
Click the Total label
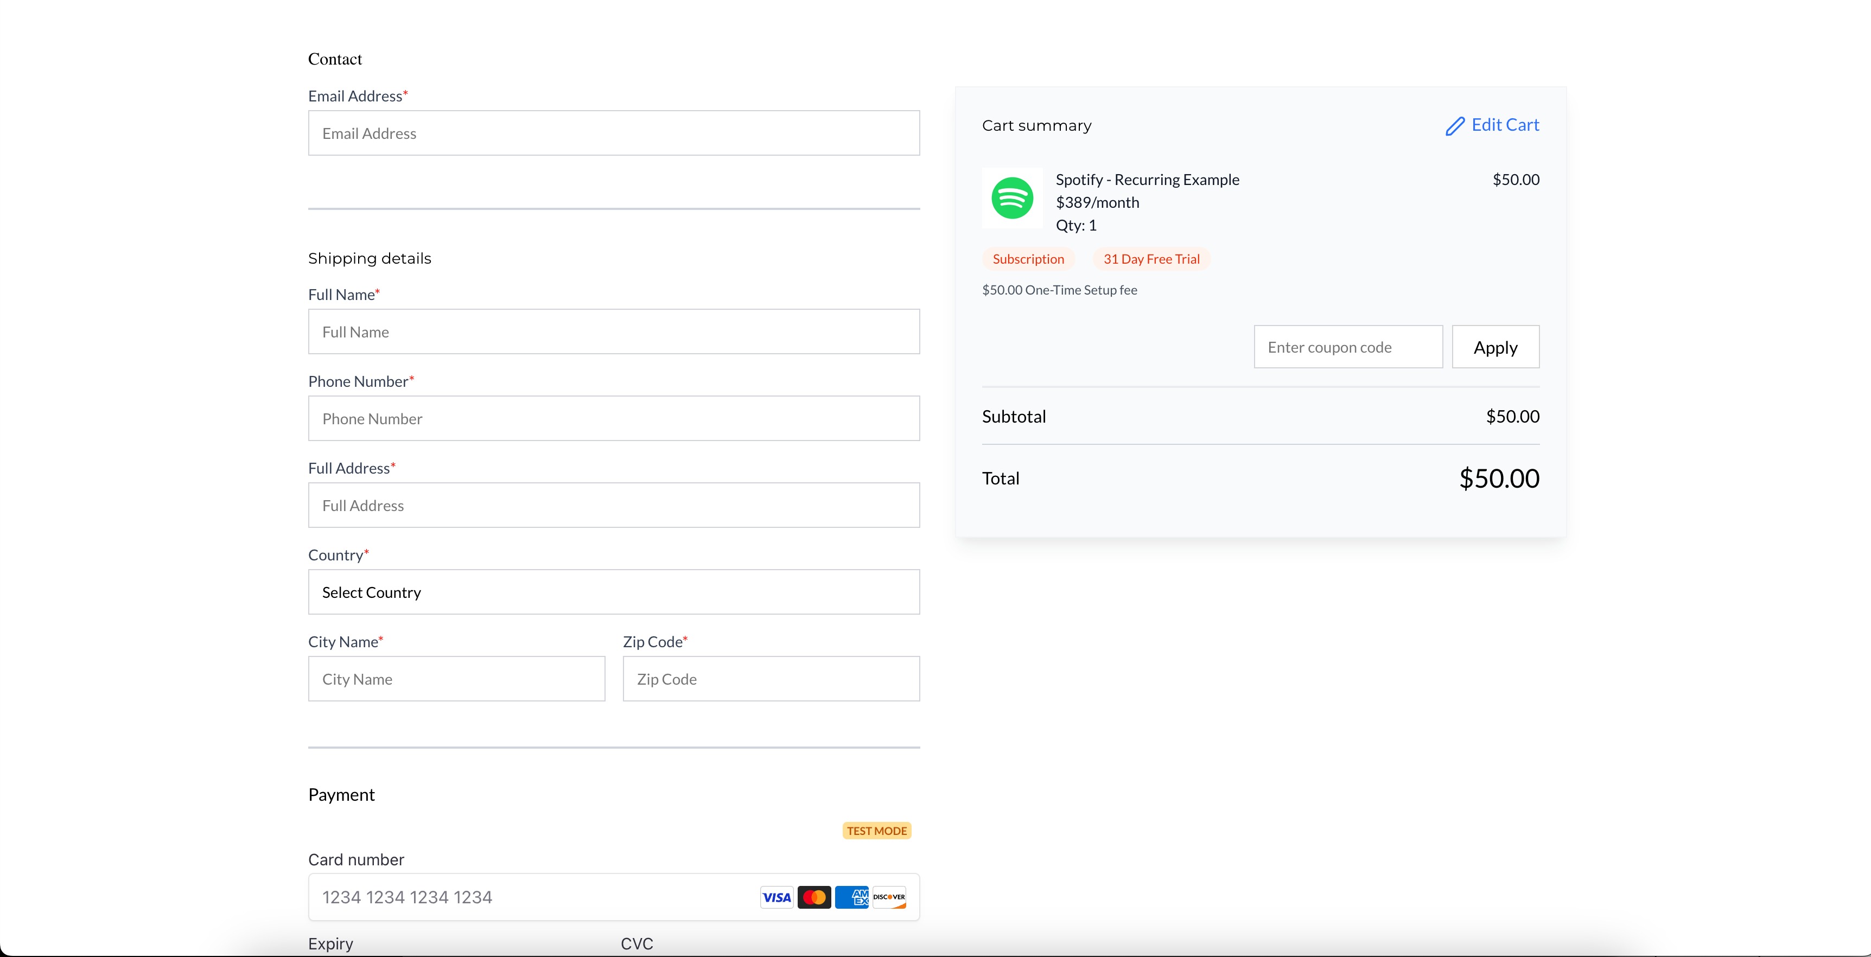1000,478
